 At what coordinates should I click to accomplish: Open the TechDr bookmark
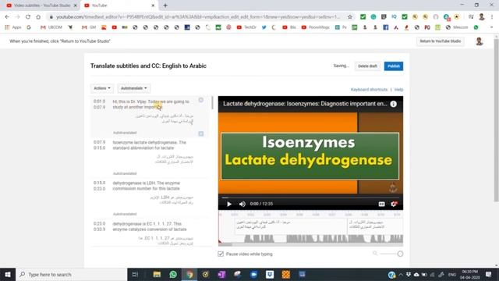(x=246, y=27)
